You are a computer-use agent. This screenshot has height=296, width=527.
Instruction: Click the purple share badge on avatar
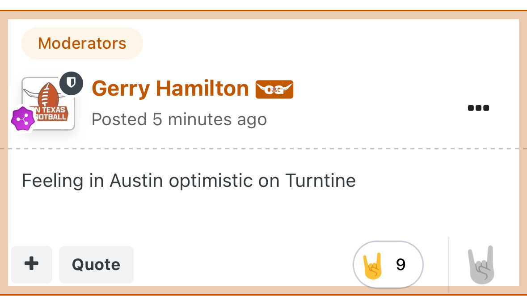pyautogui.click(x=22, y=119)
